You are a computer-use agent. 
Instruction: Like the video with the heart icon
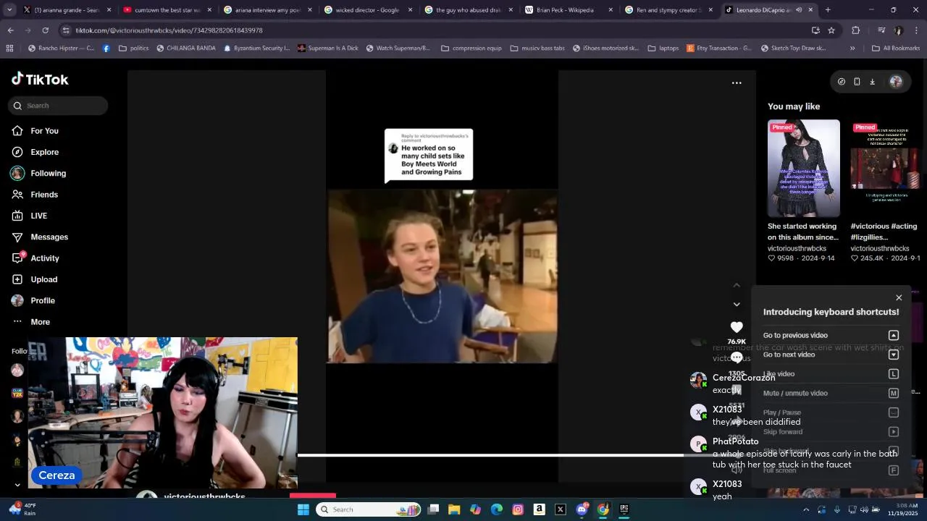tap(737, 327)
